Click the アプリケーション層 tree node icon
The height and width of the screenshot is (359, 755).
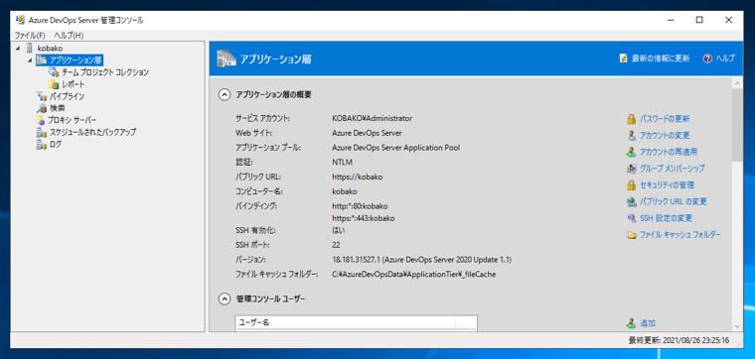[x=42, y=60]
